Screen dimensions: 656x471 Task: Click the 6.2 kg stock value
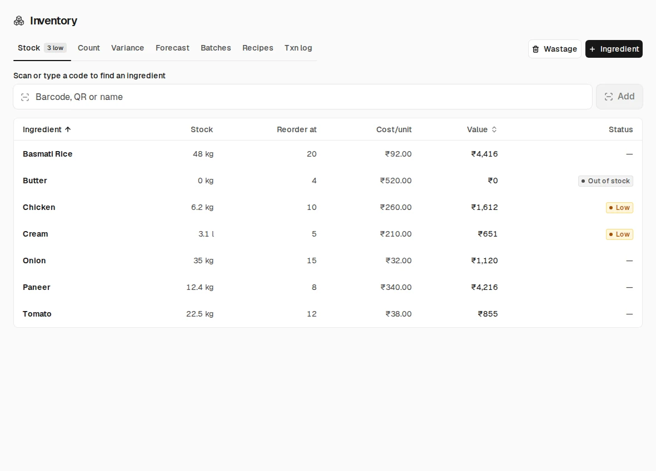[202, 207]
